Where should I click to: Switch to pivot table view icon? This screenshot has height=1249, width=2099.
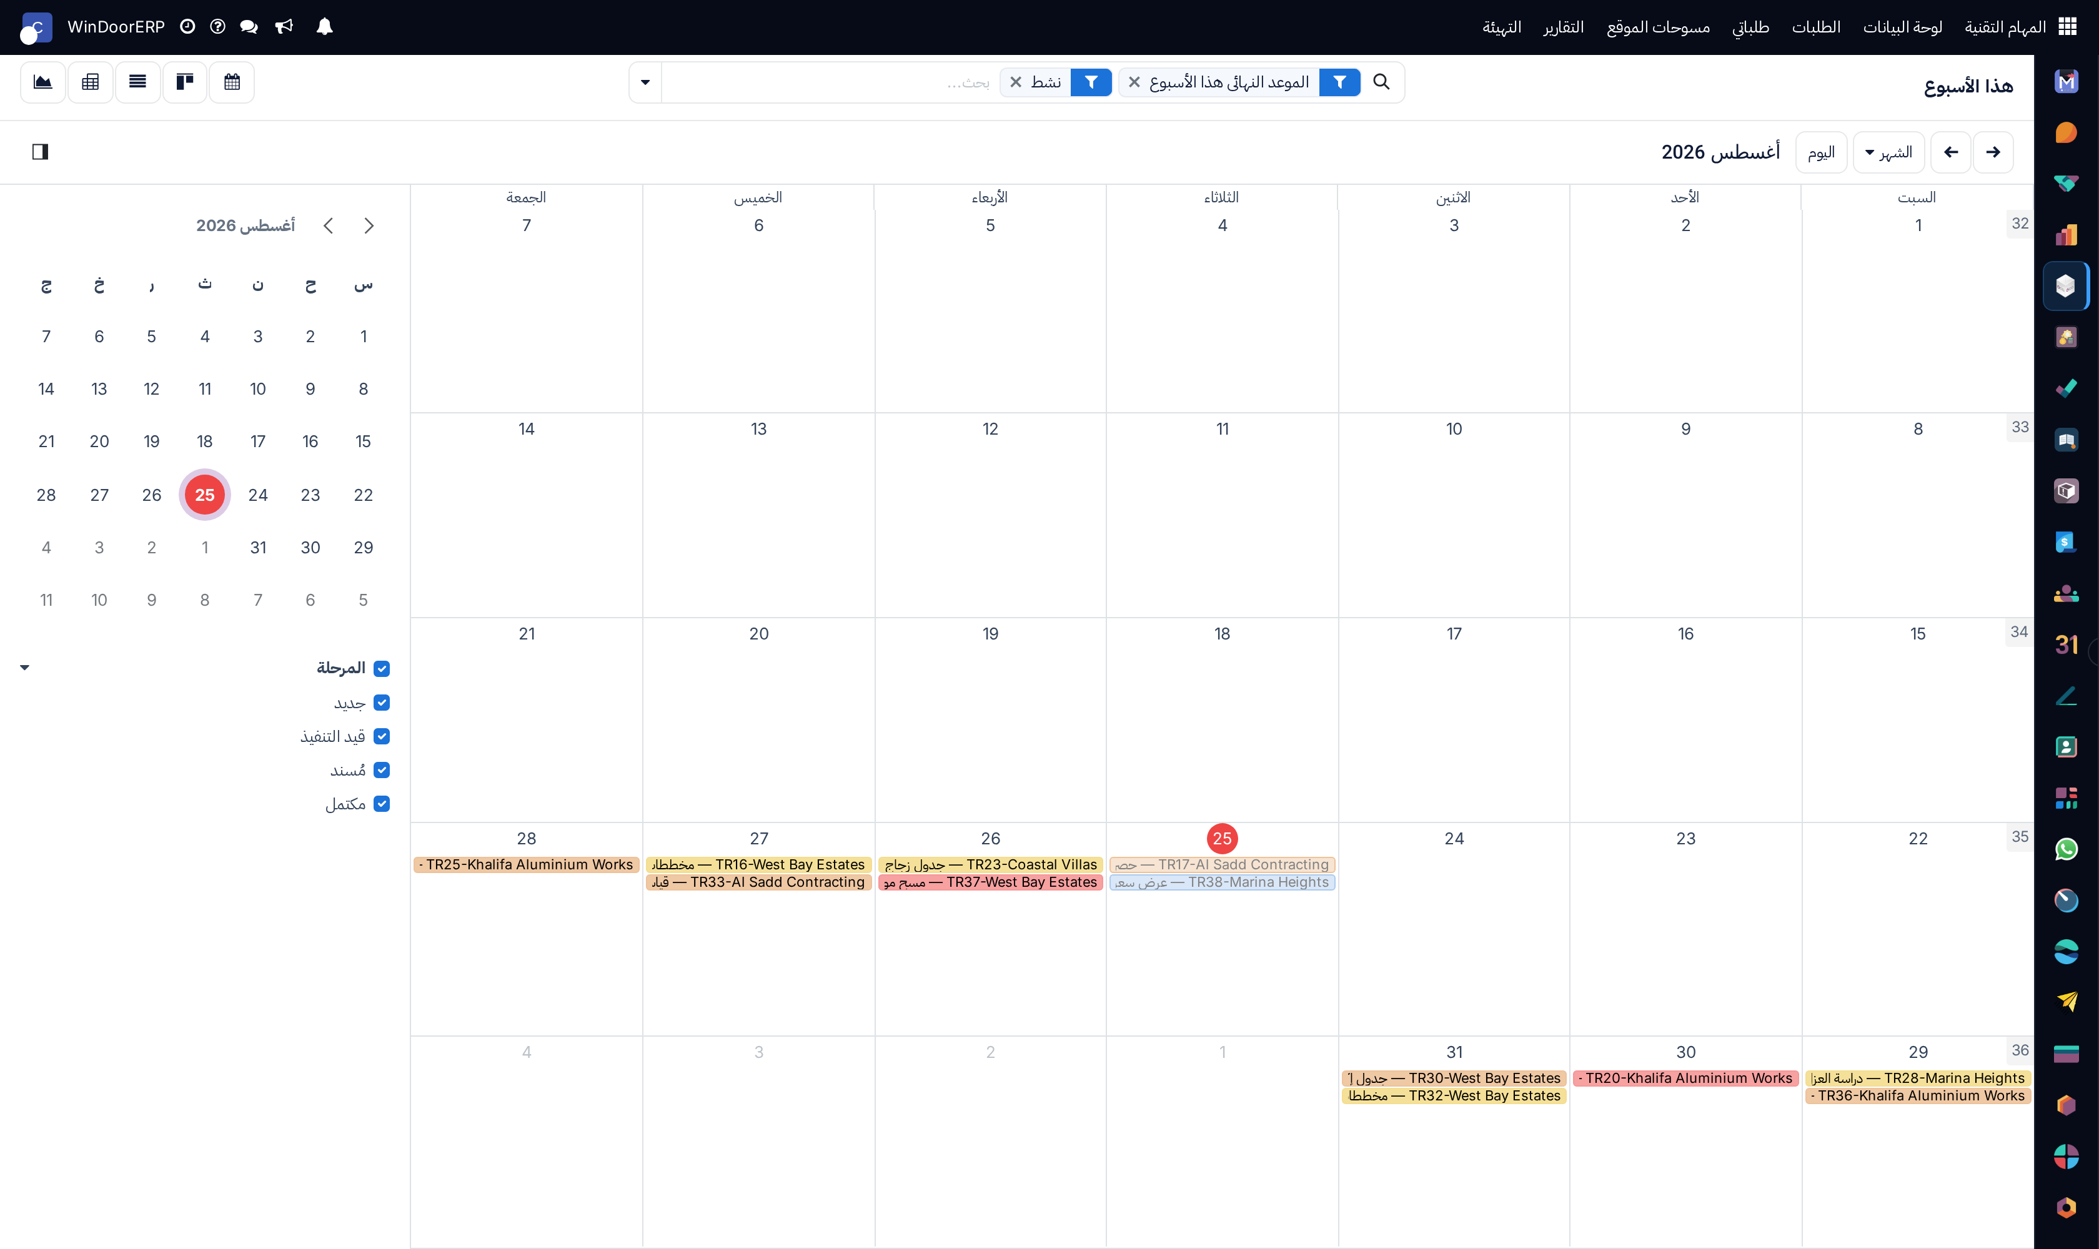90,82
